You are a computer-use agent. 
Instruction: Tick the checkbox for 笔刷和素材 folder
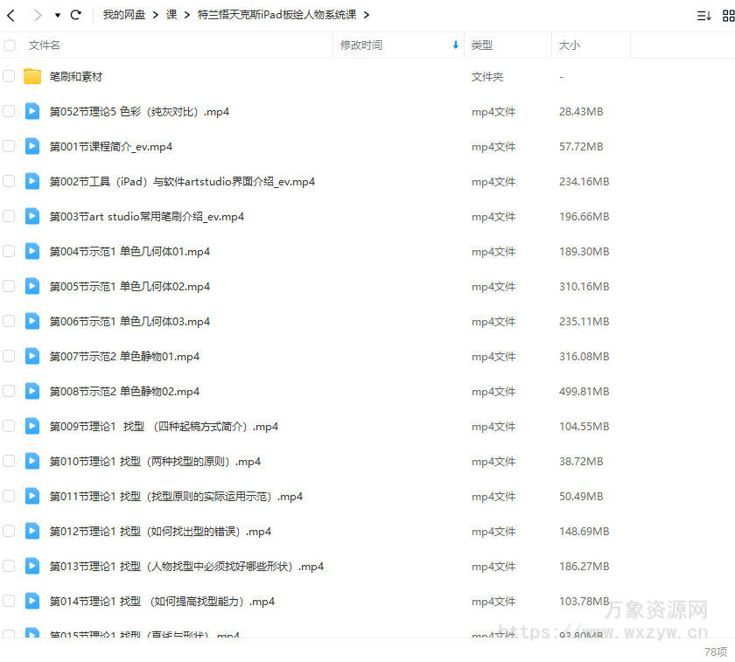click(10, 76)
